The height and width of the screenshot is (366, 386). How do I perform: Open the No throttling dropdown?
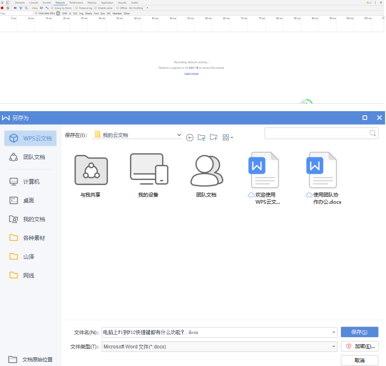[138, 8]
